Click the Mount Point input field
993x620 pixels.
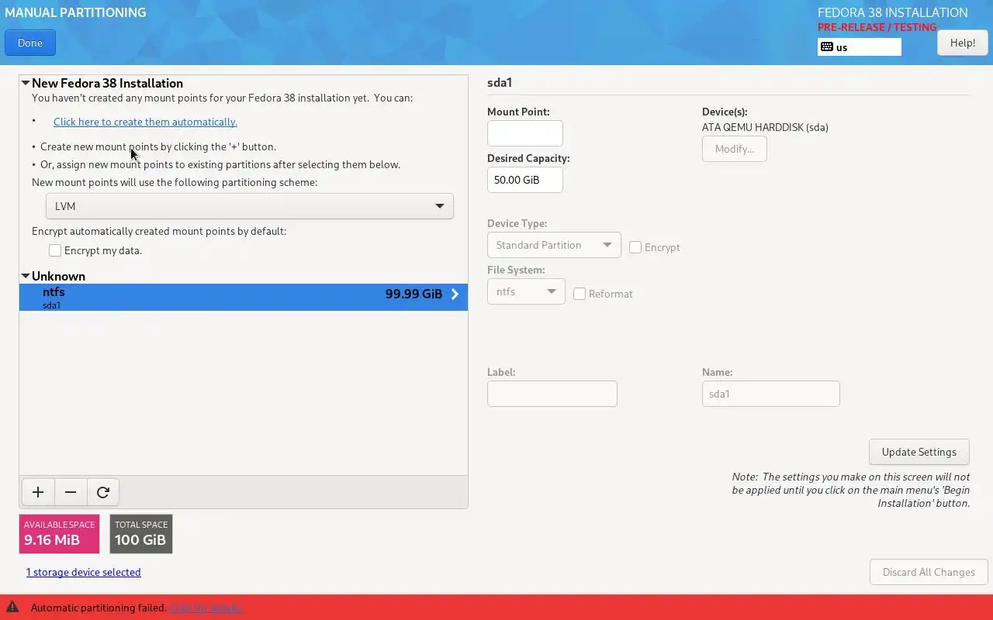tap(525, 133)
